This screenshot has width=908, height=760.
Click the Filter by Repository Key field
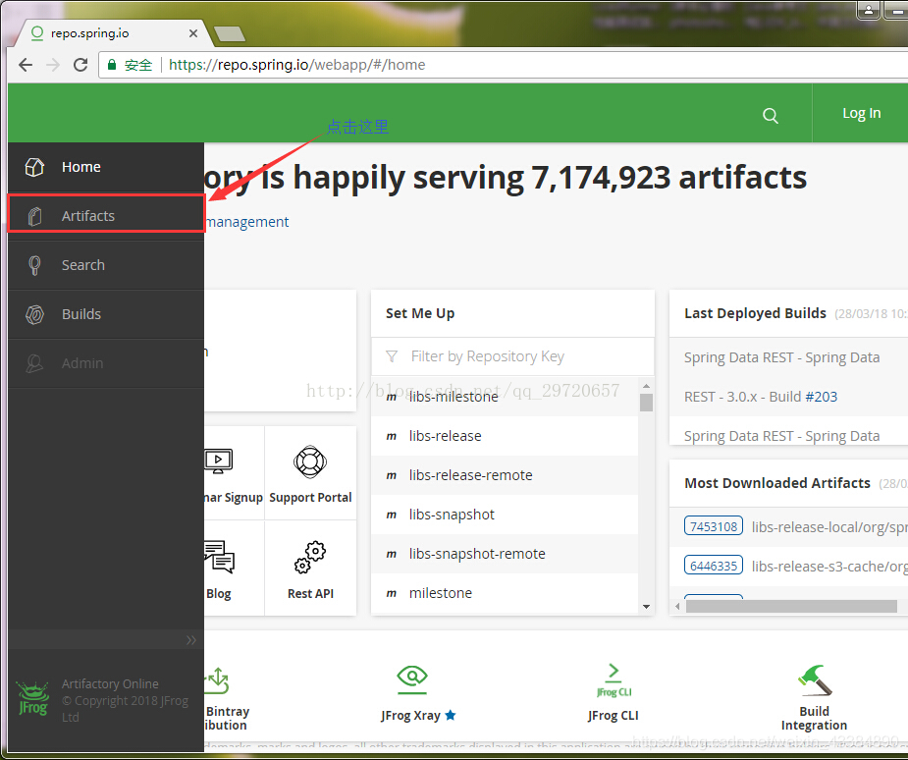tap(512, 356)
